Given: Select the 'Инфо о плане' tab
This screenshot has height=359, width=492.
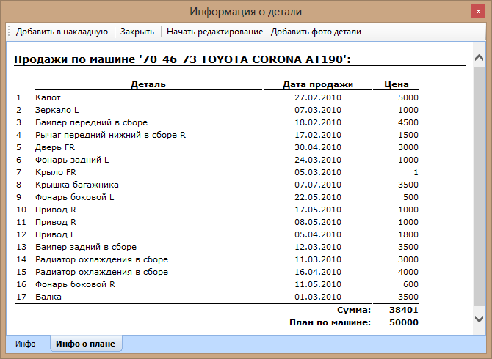Looking at the screenshot, I should [86, 343].
